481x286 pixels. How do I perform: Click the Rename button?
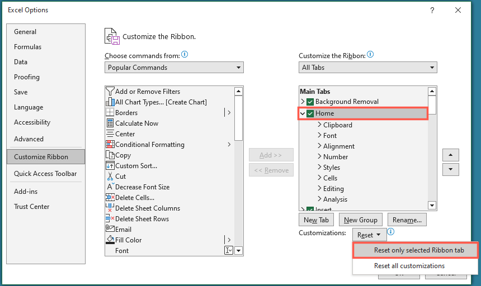[407, 220]
